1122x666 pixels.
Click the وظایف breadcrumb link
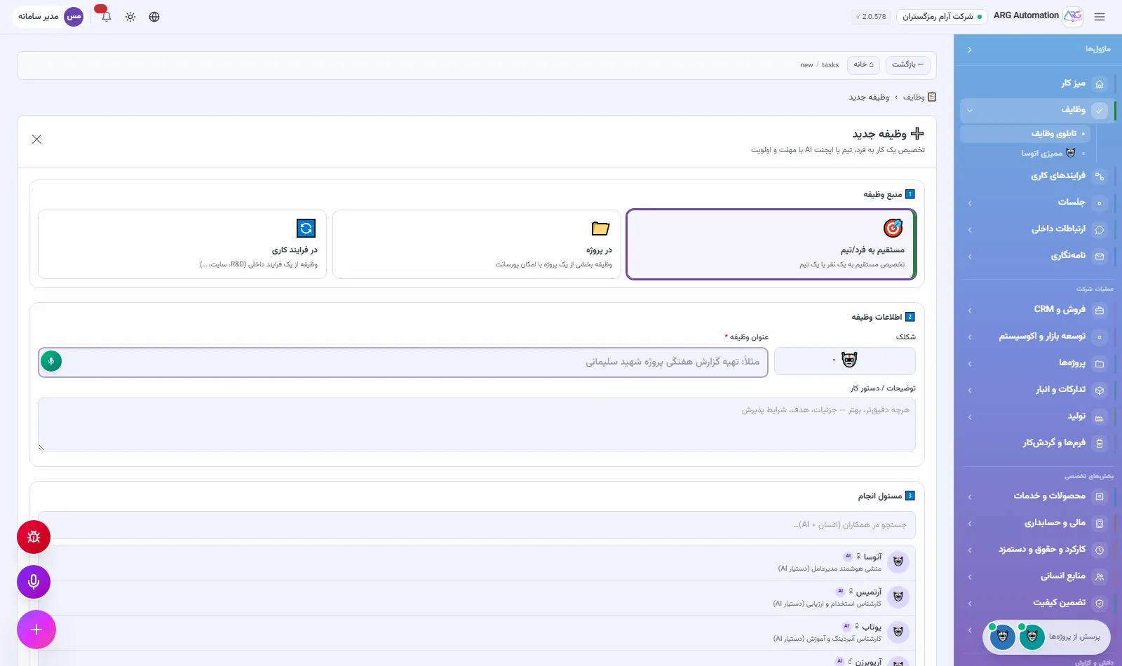(914, 97)
